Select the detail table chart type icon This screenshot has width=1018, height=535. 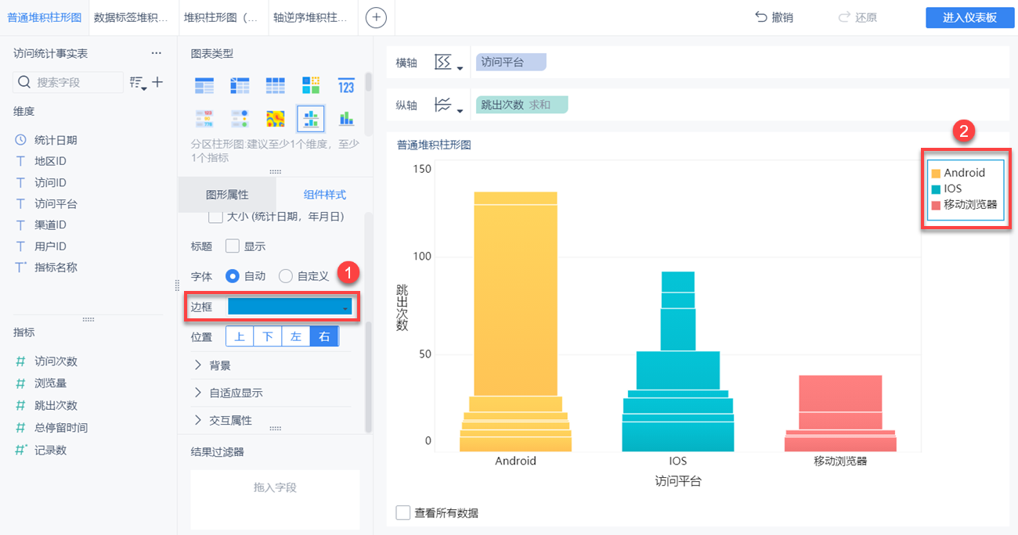(275, 86)
